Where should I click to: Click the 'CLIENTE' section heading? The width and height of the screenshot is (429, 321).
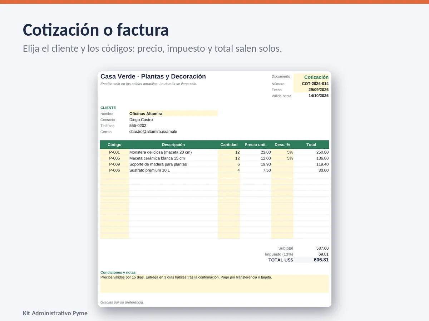(x=108, y=108)
